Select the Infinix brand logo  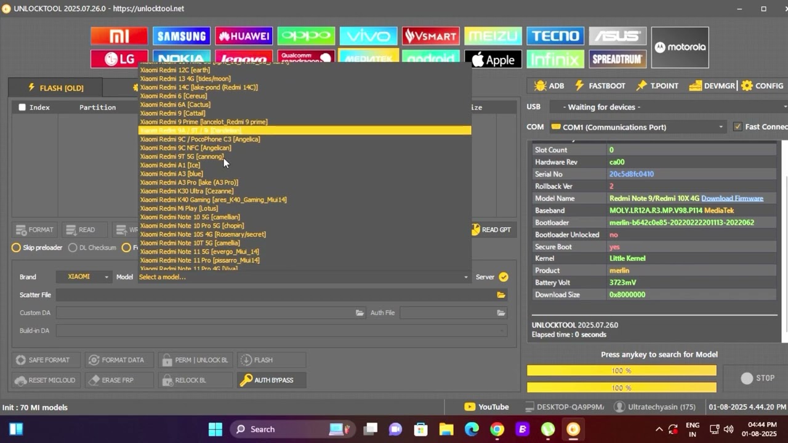tap(555, 59)
